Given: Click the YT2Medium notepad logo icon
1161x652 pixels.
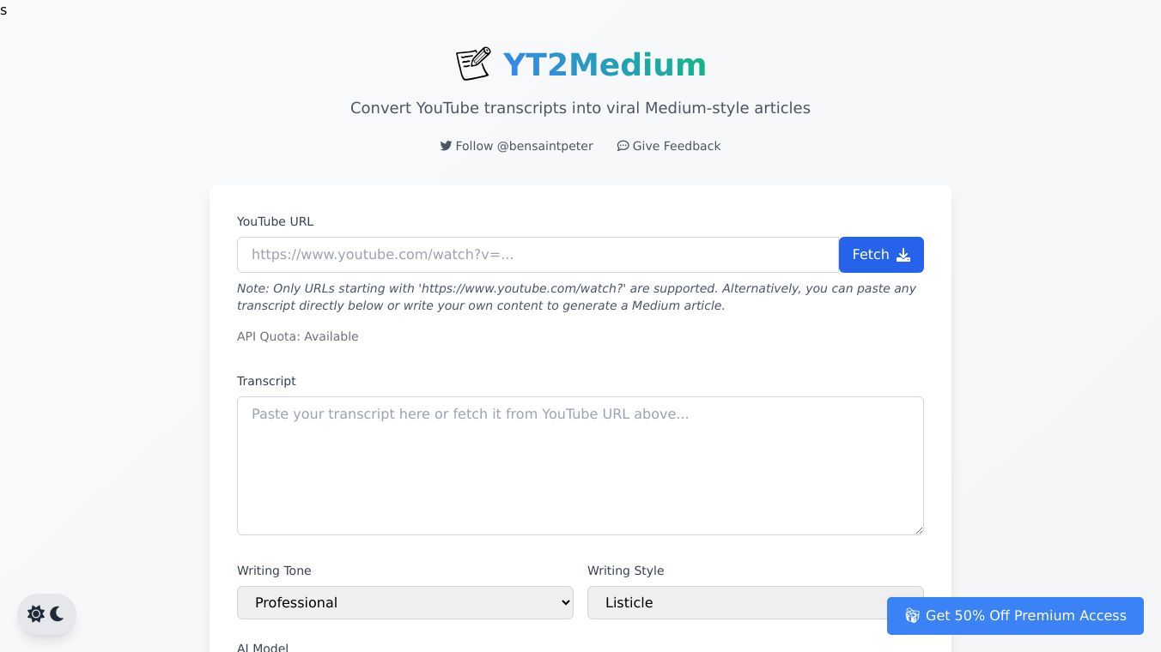Looking at the screenshot, I should (x=473, y=64).
